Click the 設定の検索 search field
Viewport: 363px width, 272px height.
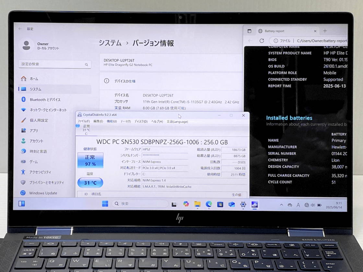pos(55,64)
